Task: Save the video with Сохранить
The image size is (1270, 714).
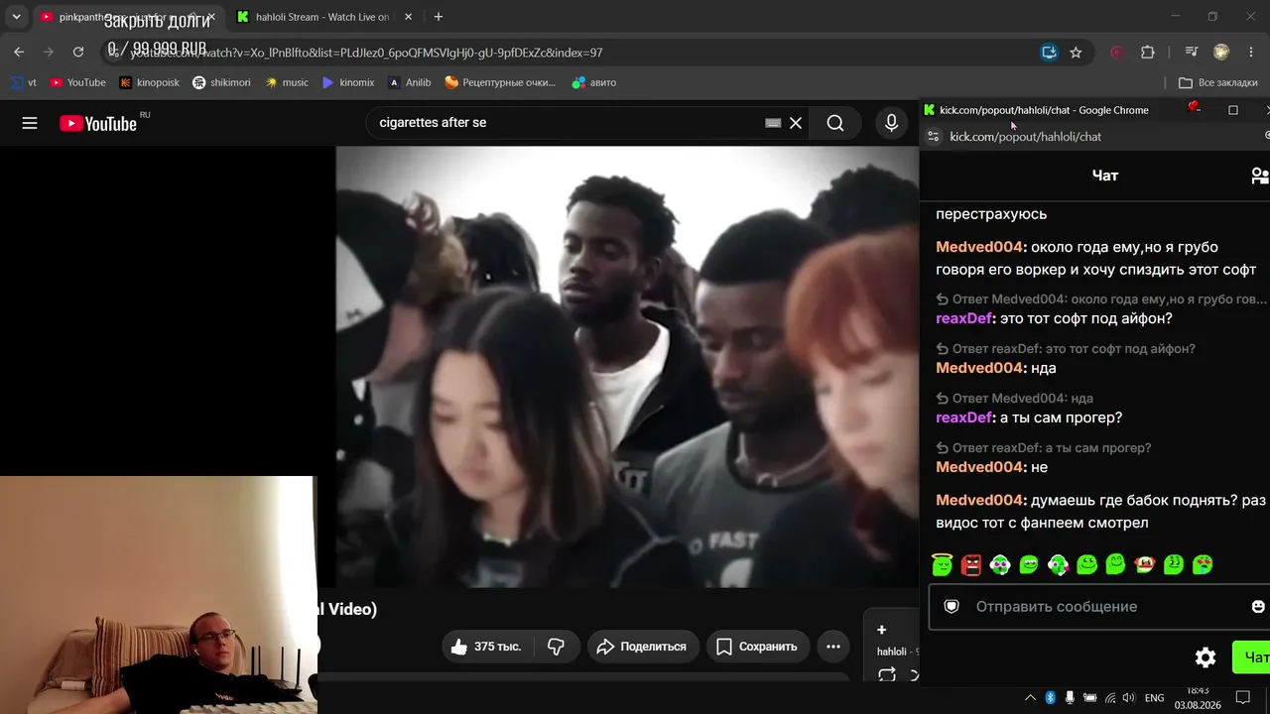Action: 757,647
